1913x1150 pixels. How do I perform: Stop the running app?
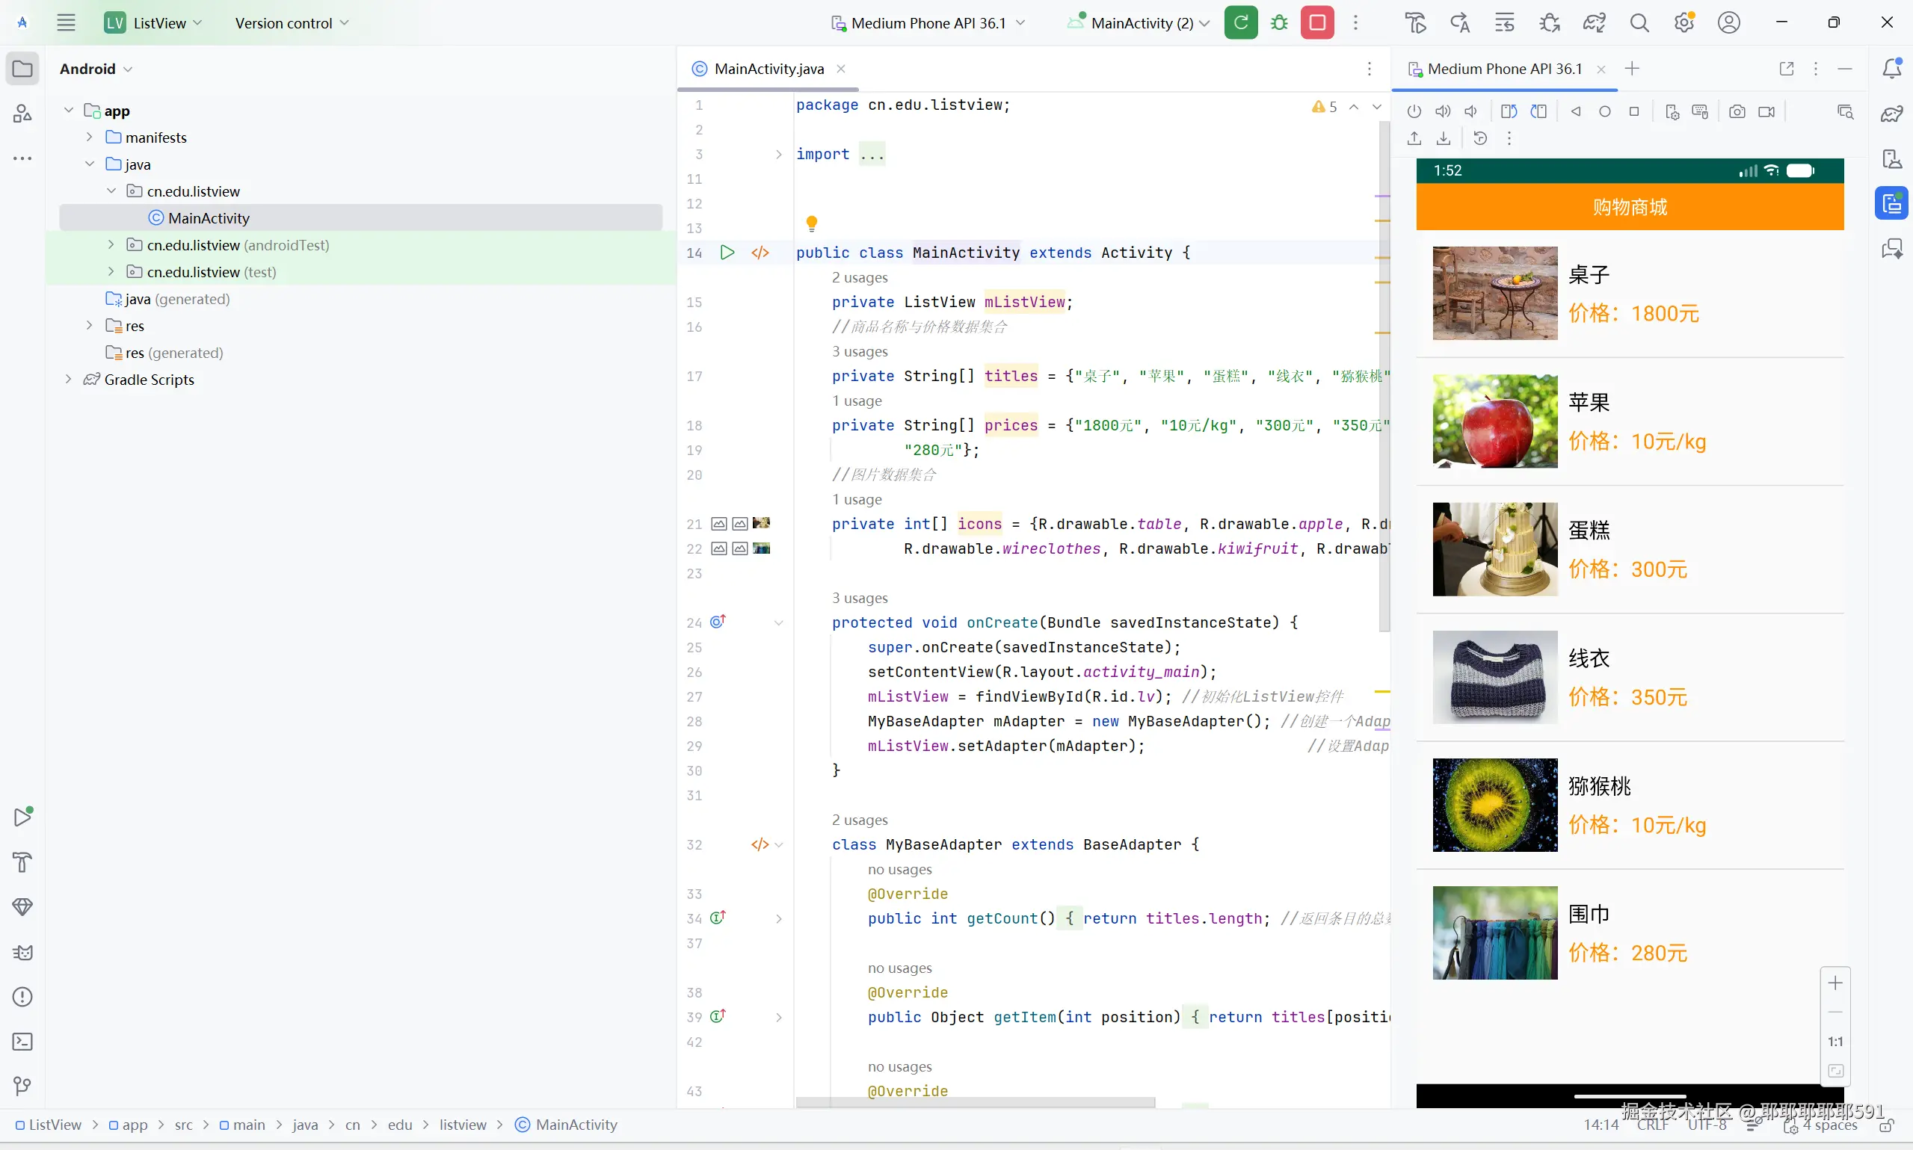click(x=1317, y=22)
